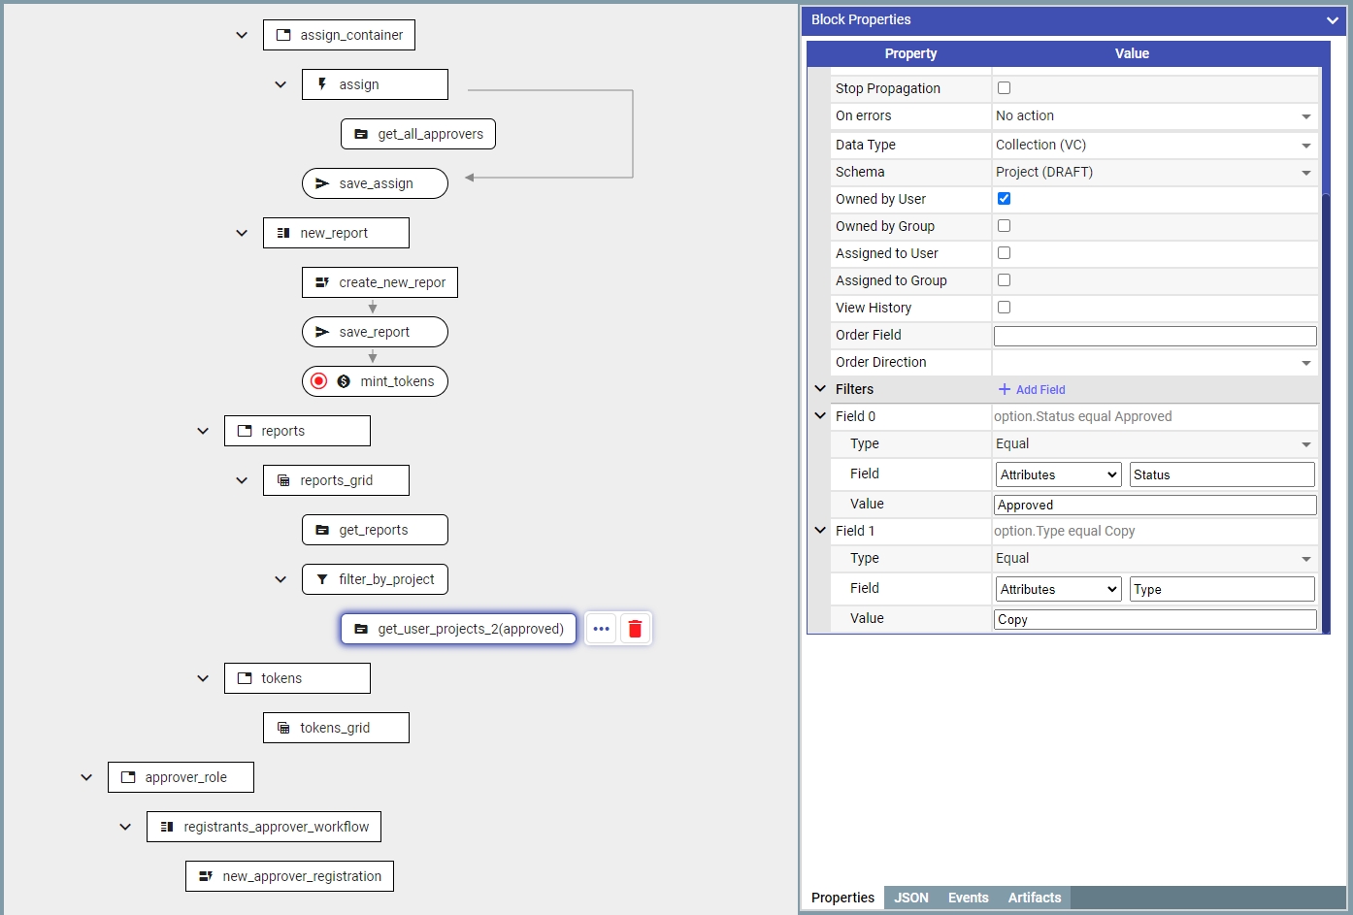
Task: Collapse the Filters section chevron
Action: pyautogui.click(x=820, y=389)
